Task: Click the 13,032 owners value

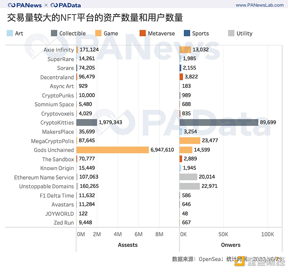Action: [x=201, y=49]
